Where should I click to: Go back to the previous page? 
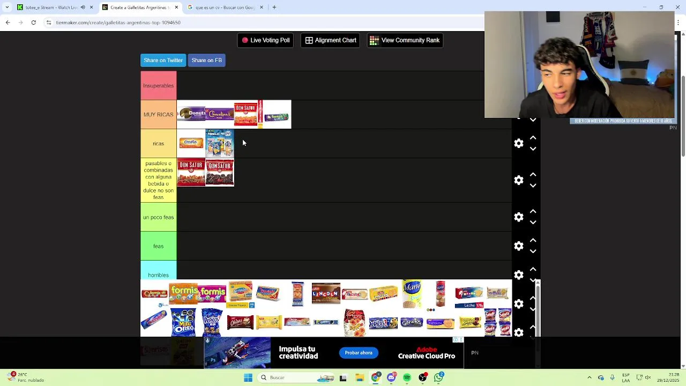pos(8,23)
